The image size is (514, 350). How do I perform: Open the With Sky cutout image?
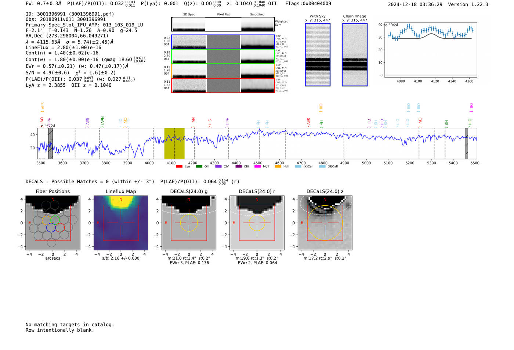318,55
